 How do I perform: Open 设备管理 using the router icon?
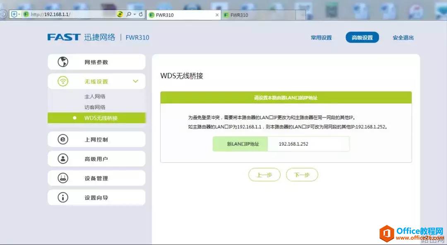point(63,178)
